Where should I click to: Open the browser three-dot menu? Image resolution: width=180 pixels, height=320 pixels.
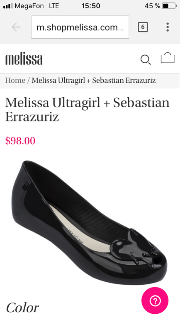pyautogui.click(x=168, y=27)
